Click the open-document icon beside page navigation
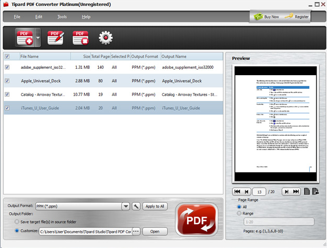The width and height of the screenshot is (327, 248). pyautogui.click(x=307, y=192)
